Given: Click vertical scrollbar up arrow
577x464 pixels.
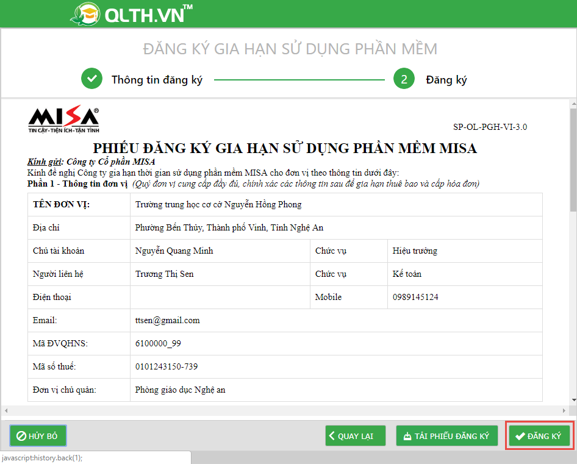Looking at the screenshot, I should point(573,104).
